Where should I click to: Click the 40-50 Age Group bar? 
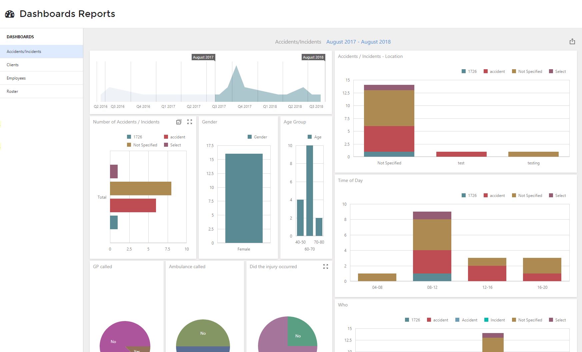click(300, 218)
